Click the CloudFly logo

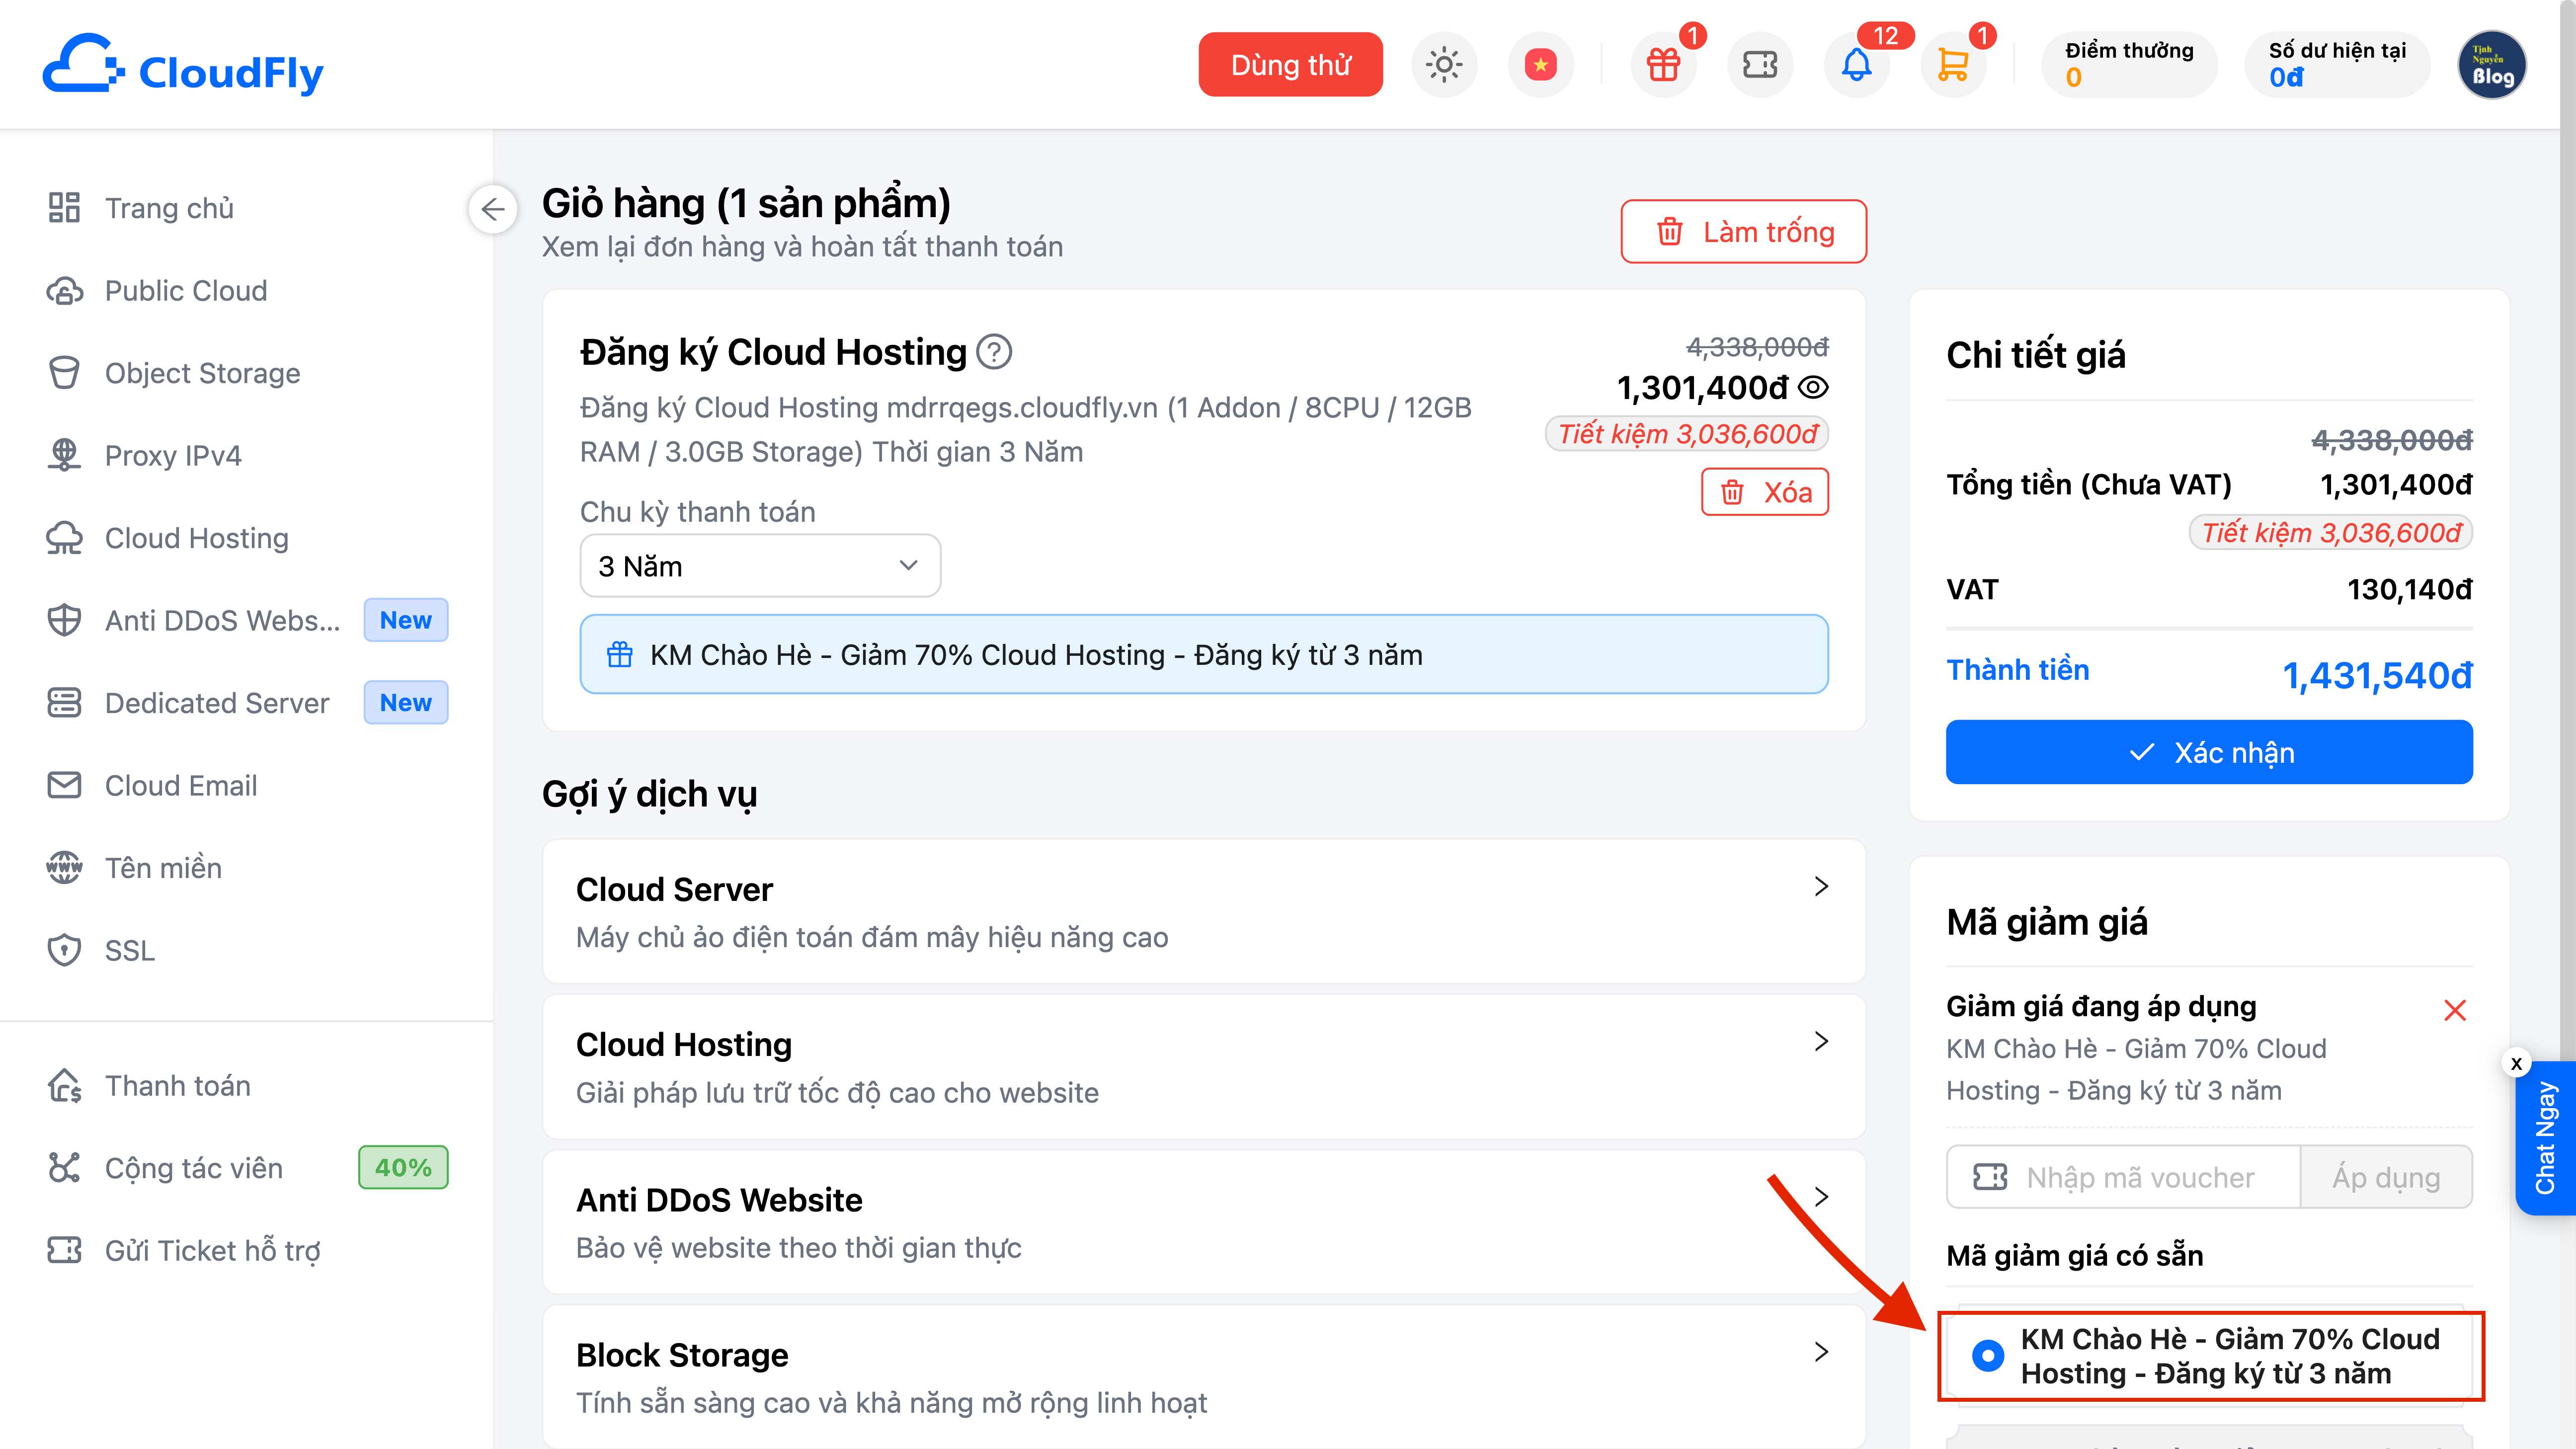pyautogui.click(x=183, y=66)
